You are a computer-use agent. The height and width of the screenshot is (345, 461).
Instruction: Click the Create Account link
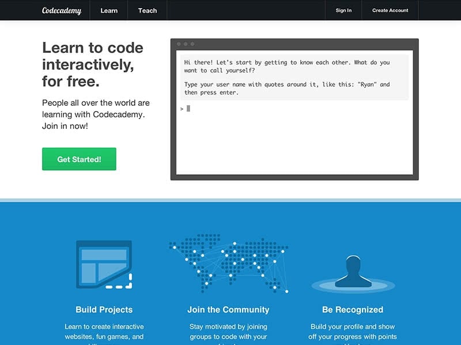point(390,10)
